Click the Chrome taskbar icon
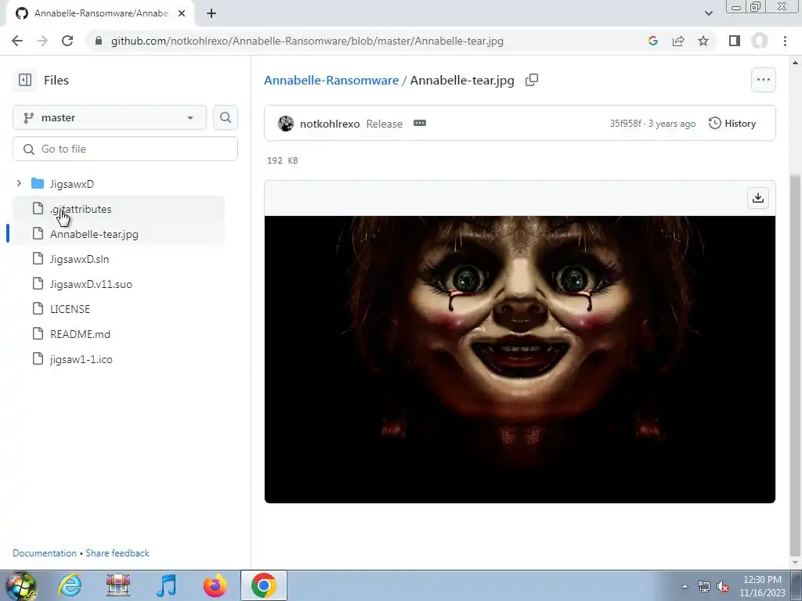Screen dimensions: 802x601 [263, 585]
